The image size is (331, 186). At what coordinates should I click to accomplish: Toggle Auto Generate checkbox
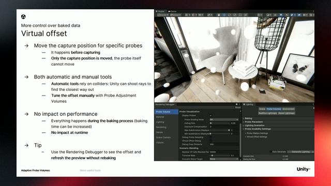(271, 151)
